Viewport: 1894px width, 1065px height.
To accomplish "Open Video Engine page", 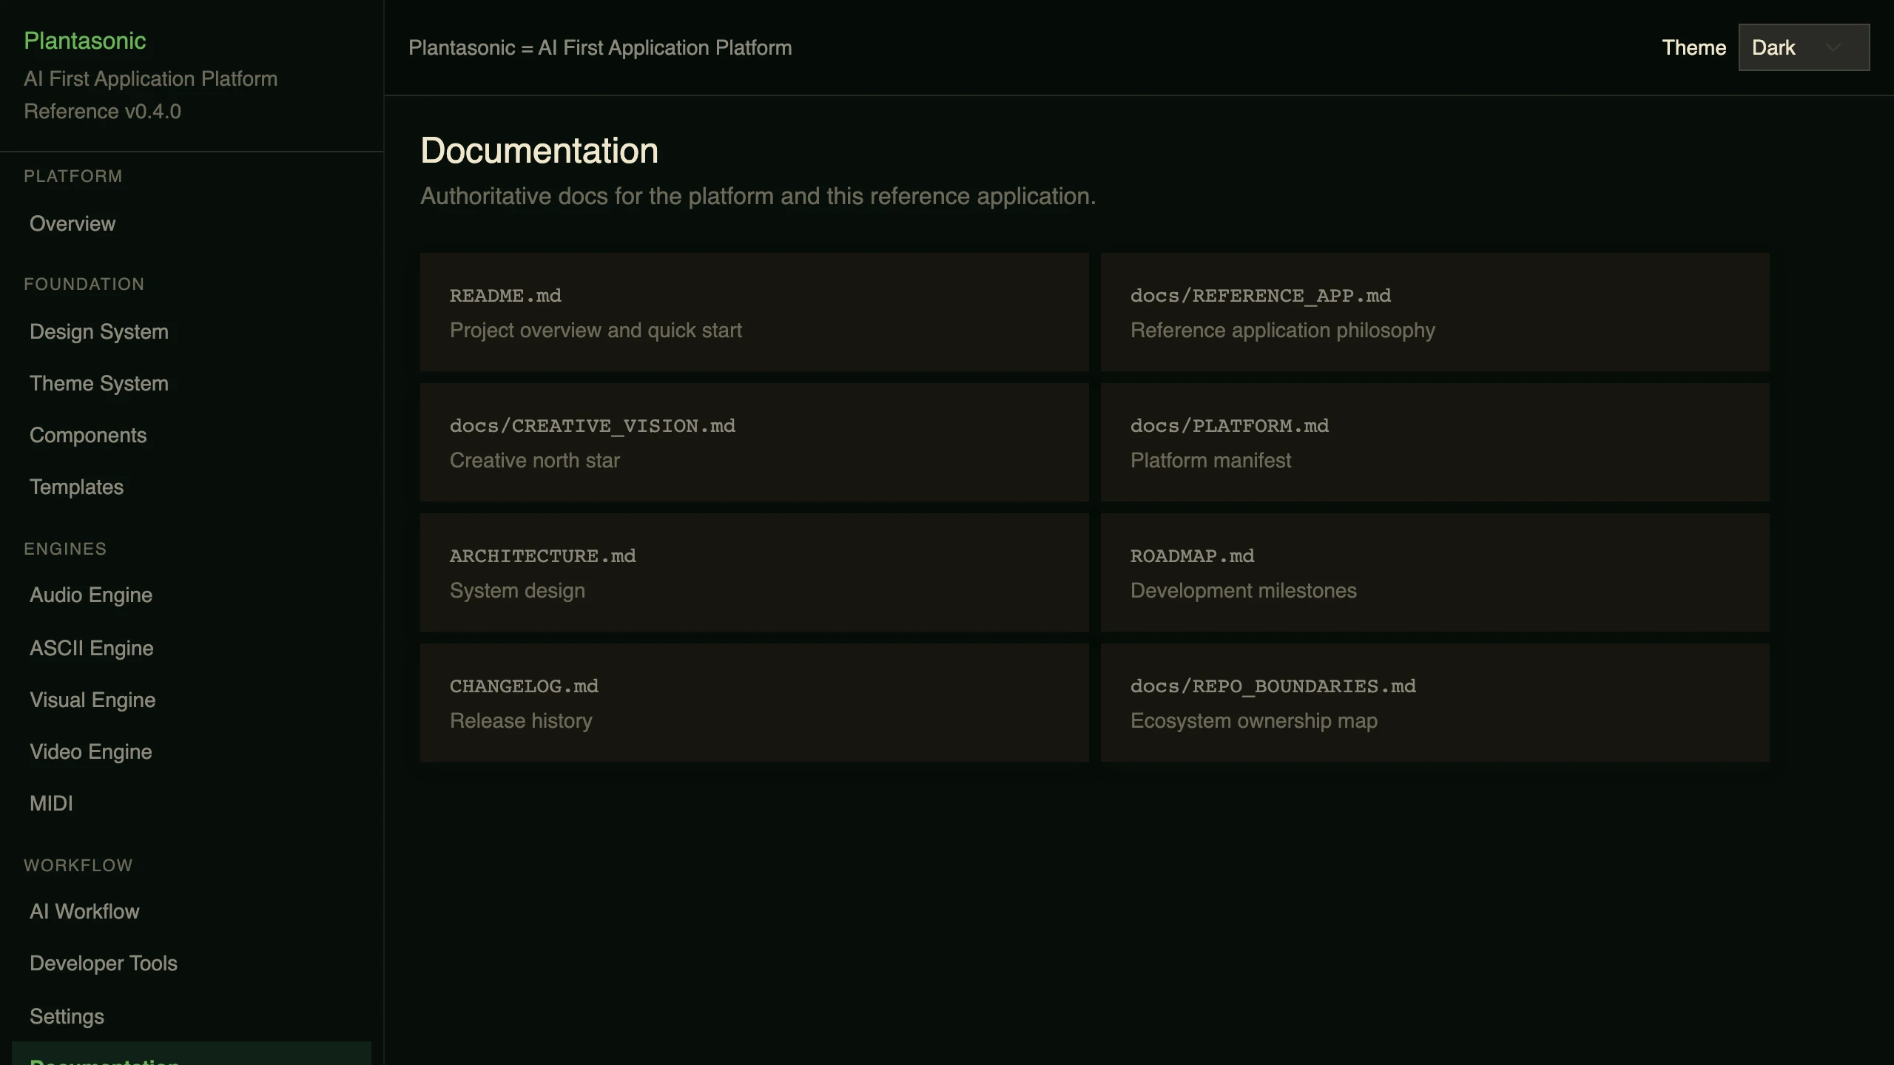I will 192,751.
